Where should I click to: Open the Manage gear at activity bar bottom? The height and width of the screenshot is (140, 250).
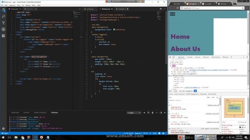coord(4,128)
